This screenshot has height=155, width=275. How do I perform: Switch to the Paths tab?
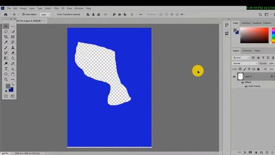[x=257, y=51]
